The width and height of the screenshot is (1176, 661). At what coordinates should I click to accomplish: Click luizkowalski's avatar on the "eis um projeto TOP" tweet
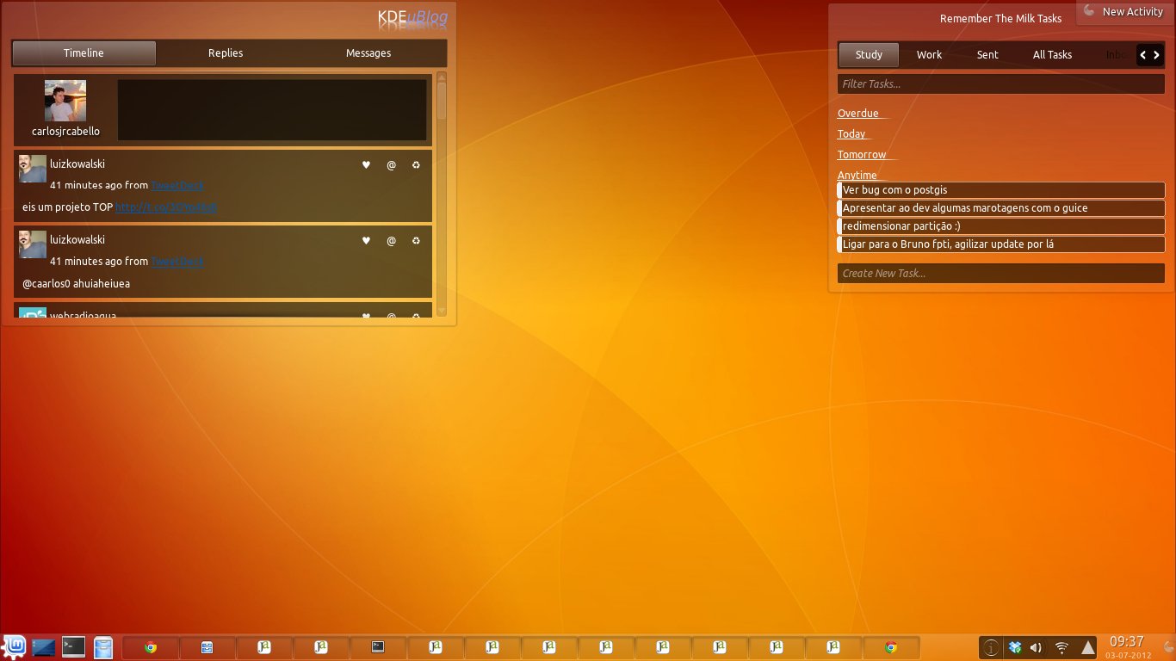(x=33, y=169)
